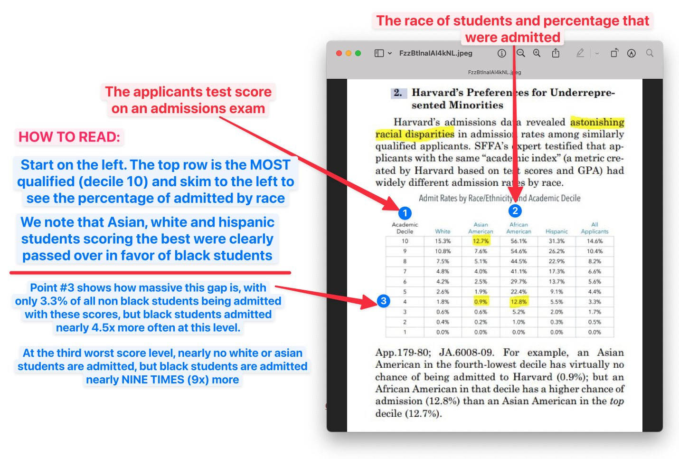The height and width of the screenshot is (459, 679).
Task: Open the Preview search field
Action: pos(650,53)
